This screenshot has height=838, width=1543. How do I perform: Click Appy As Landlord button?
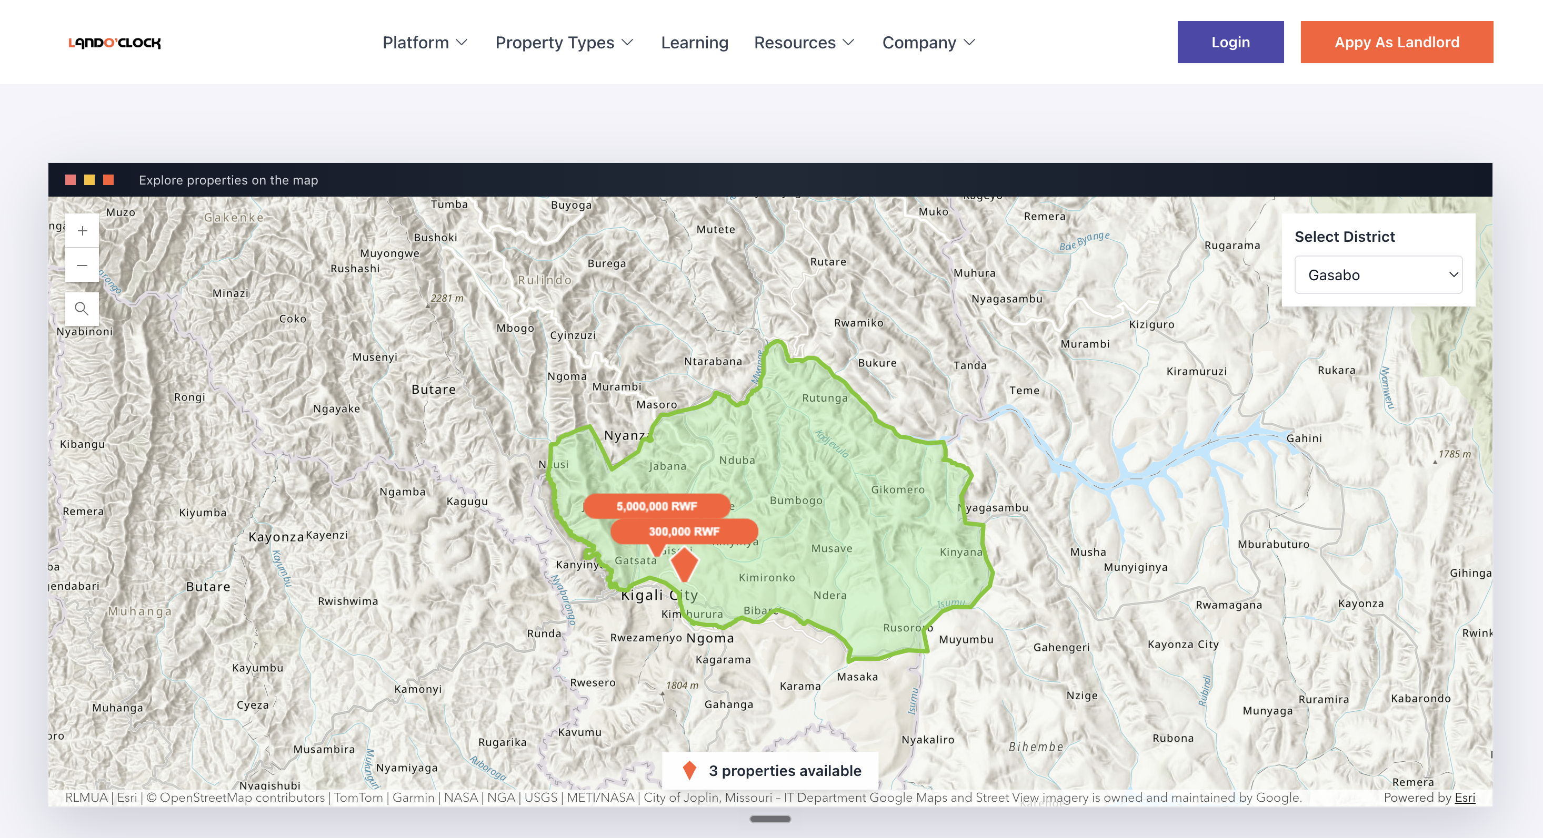click(x=1396, y=42)
